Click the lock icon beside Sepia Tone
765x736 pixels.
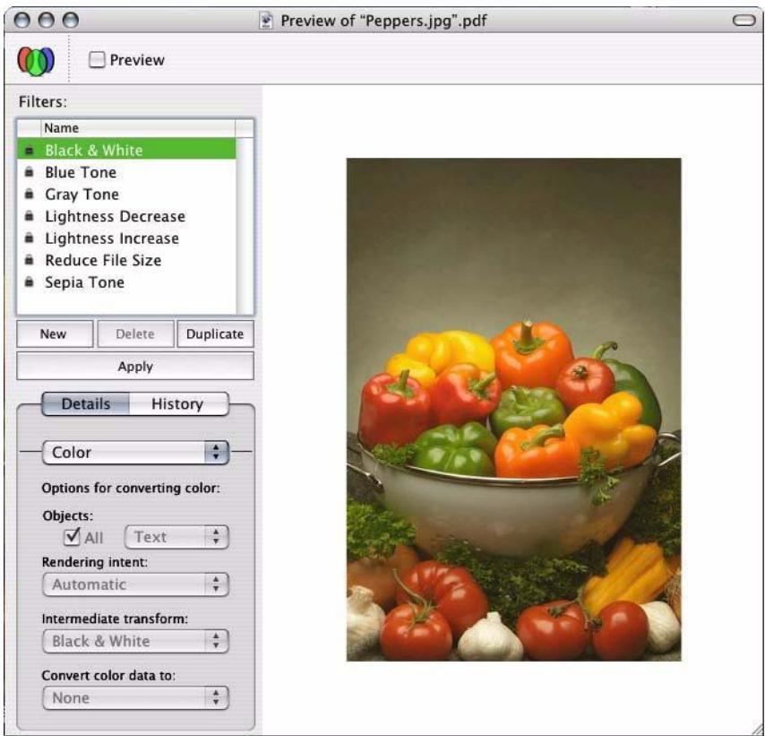tap(29, 282)
